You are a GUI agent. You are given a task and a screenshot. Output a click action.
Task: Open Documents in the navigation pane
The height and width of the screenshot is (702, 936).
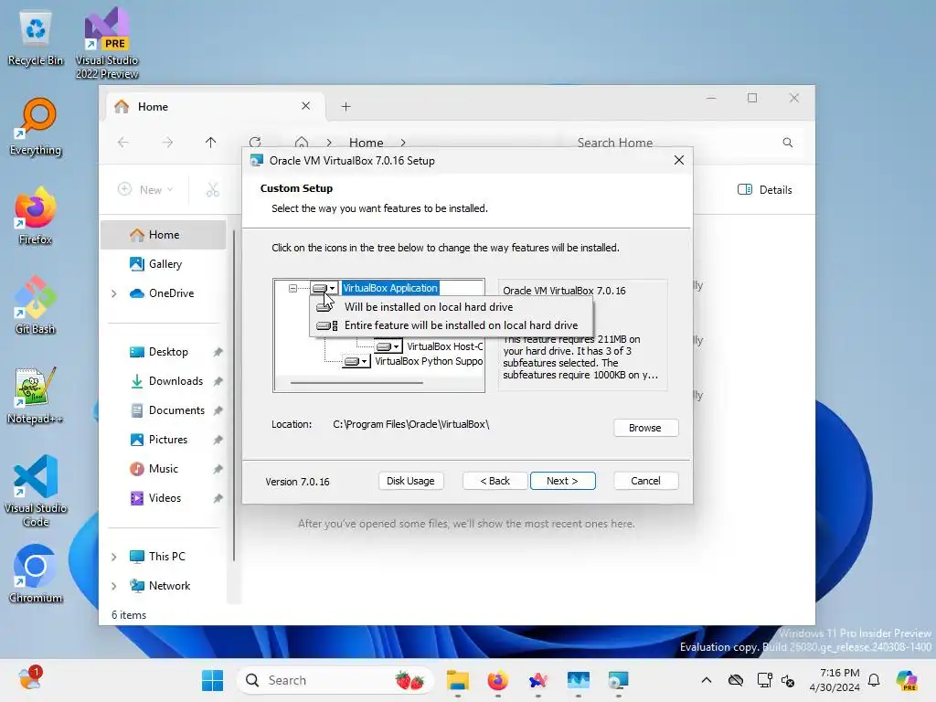click(176, 410)
